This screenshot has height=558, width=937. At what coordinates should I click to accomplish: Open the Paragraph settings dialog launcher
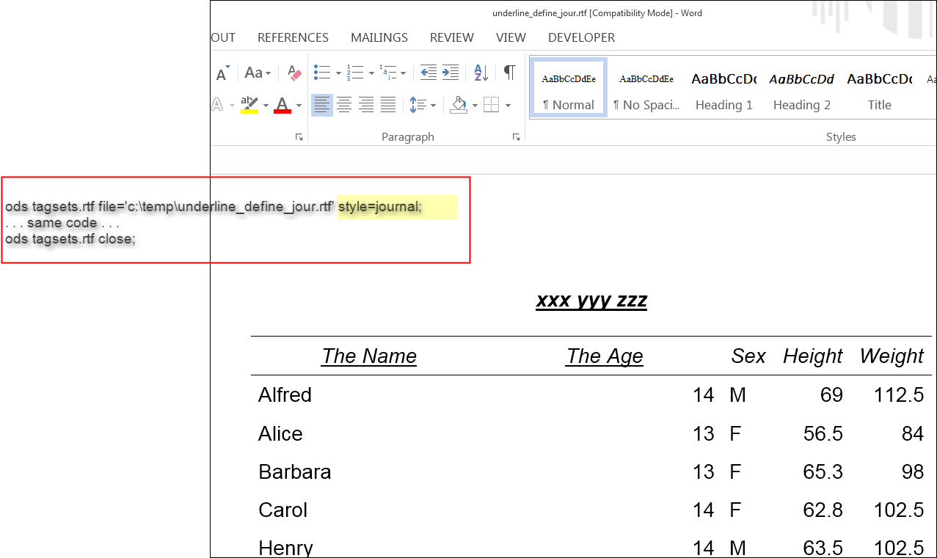pyautogui.click(x=517, y=137)
